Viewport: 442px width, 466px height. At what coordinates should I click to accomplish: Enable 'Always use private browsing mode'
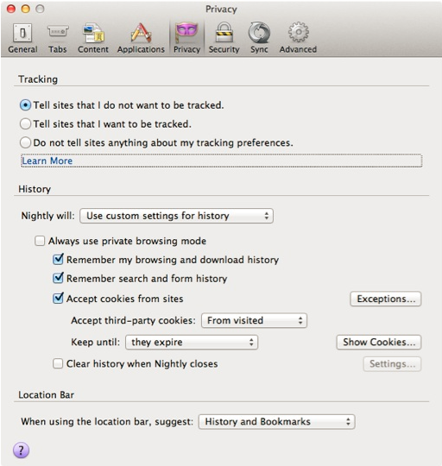[x=40, y=241]
